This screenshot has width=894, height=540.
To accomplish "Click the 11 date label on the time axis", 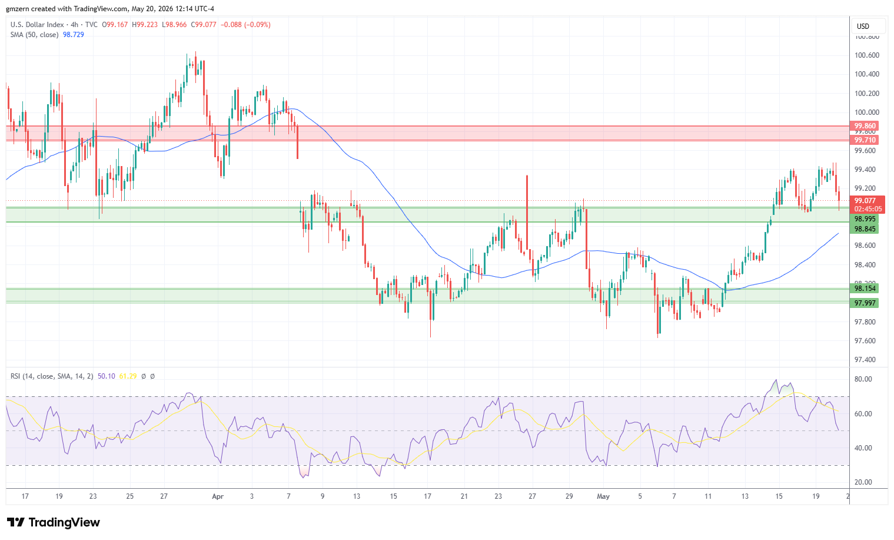I will tap(709, 496).
